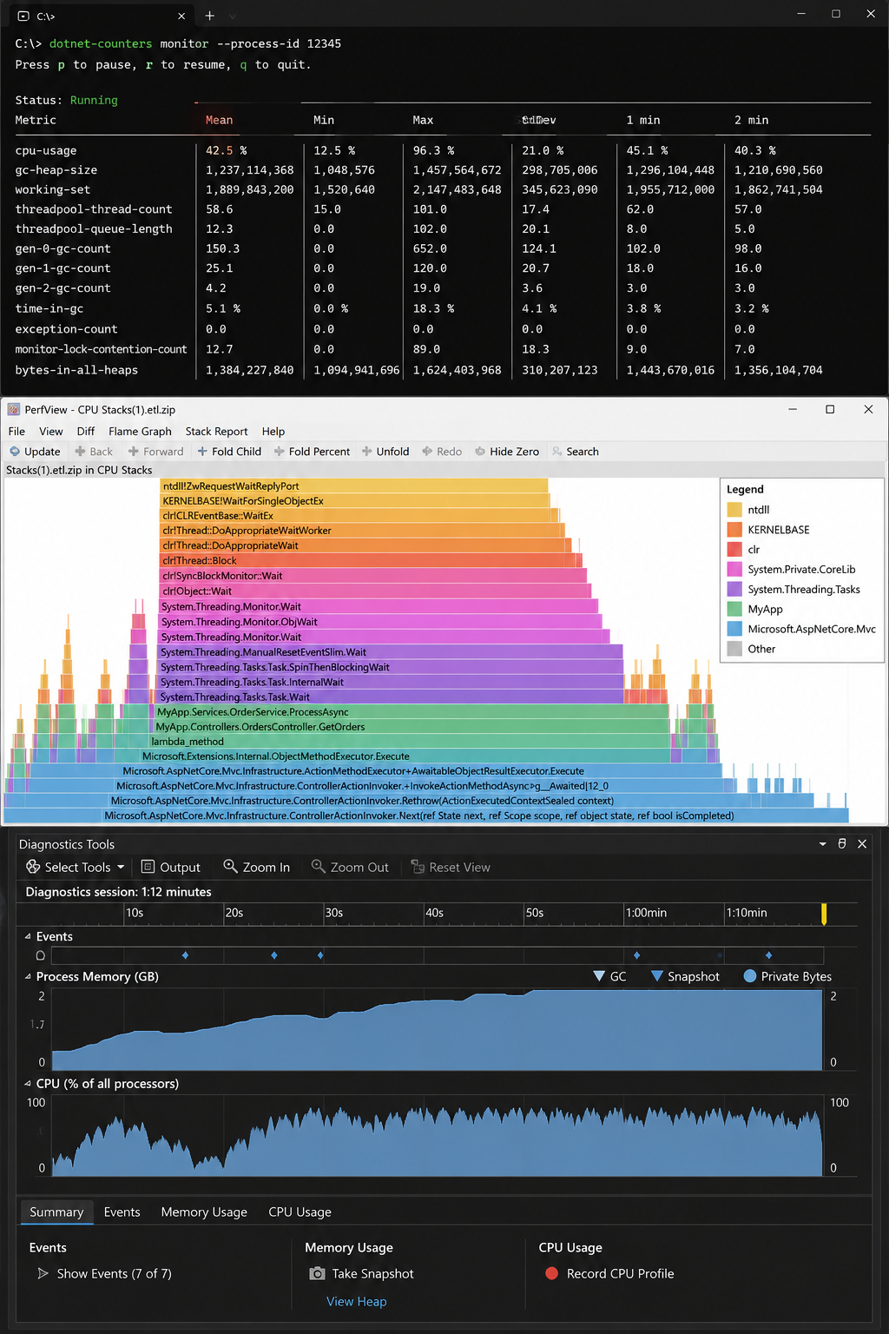The width and height of the screenshot is (889, 1334).
Task: Open the Flame Graph menu
Action: (140, 431)
